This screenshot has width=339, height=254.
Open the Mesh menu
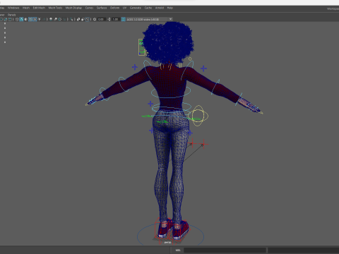26,8
